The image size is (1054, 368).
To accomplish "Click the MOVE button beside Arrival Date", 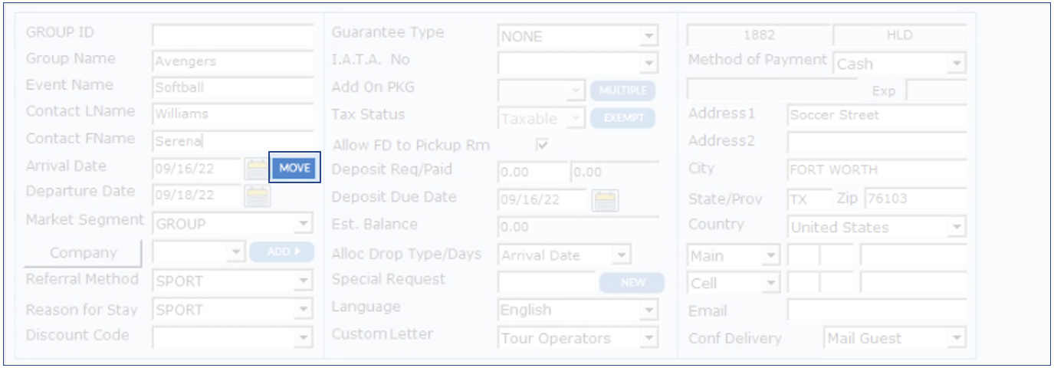I will [x=294, y=168].
